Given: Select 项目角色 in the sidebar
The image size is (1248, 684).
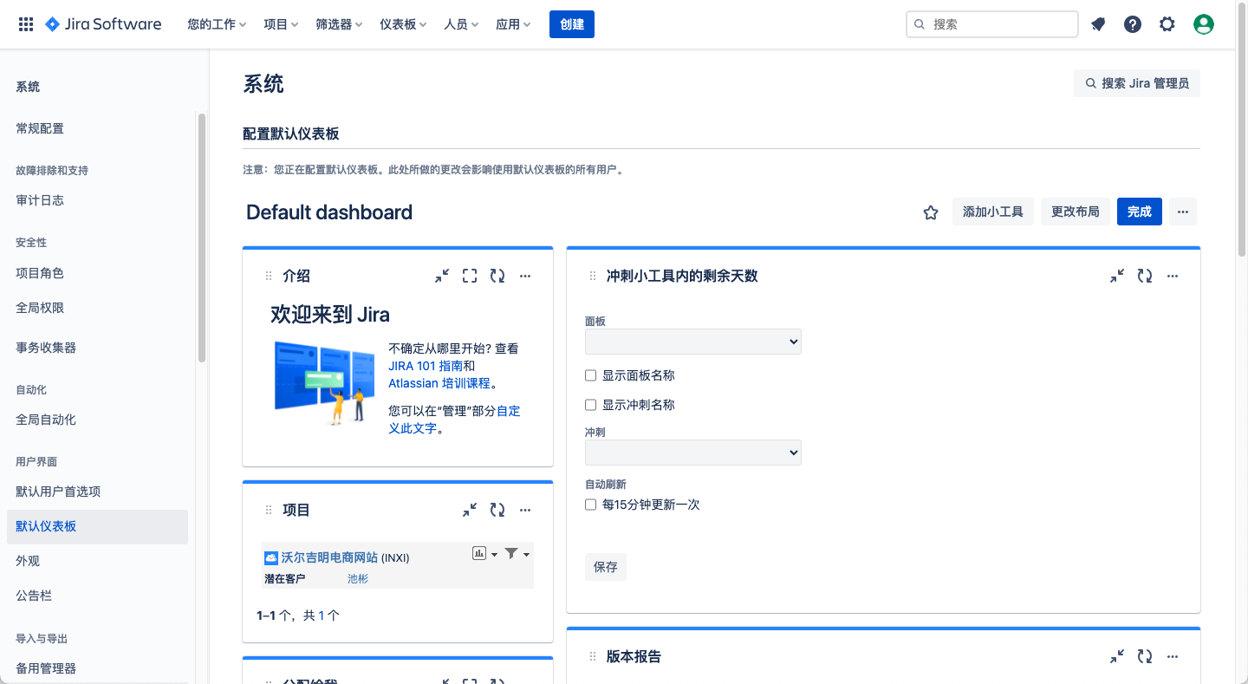Looking at the screenshot, I should 97,273.
